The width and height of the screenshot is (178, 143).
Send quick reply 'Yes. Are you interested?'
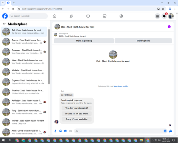77,108
